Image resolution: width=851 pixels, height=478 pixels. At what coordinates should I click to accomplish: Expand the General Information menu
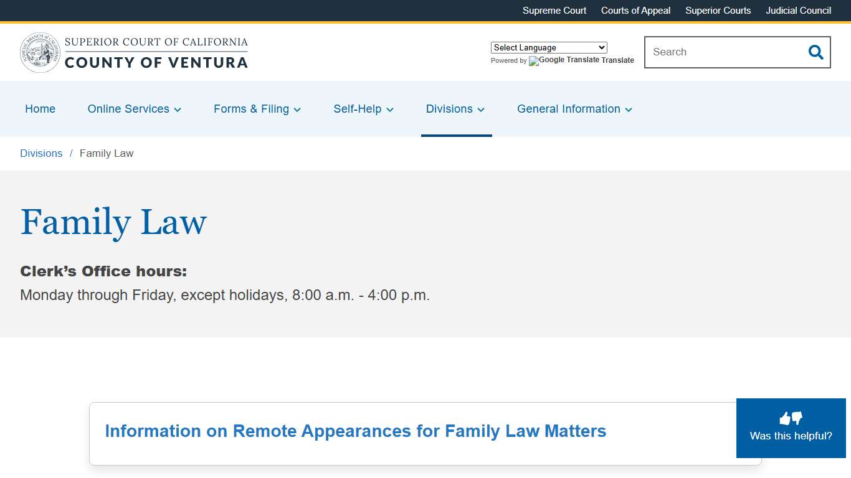(x=629, y=110)
